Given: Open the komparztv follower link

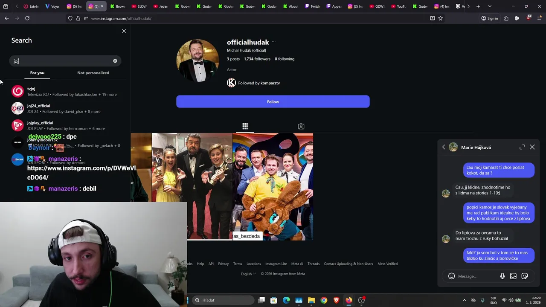Looking at the screenshot, I should (x=270, y=83).
